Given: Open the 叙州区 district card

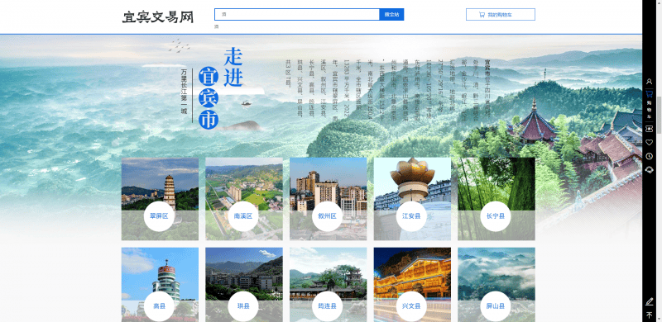Looking at the screenshot, I should click(328, 199).
